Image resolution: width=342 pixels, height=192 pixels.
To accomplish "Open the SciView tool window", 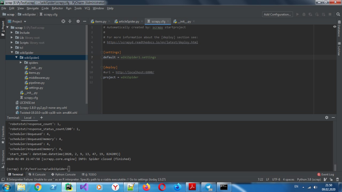I will click(339, 49).
